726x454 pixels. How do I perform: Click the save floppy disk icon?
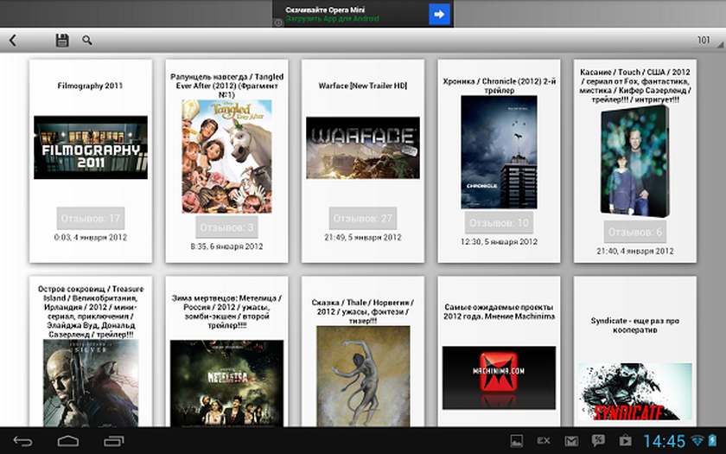tap(62, 40)
